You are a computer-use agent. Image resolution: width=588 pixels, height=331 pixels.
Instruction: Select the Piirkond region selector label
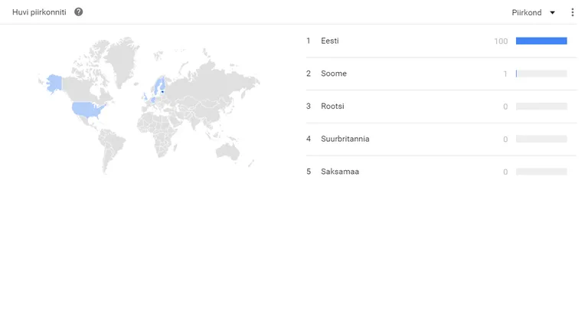point(527,12)
